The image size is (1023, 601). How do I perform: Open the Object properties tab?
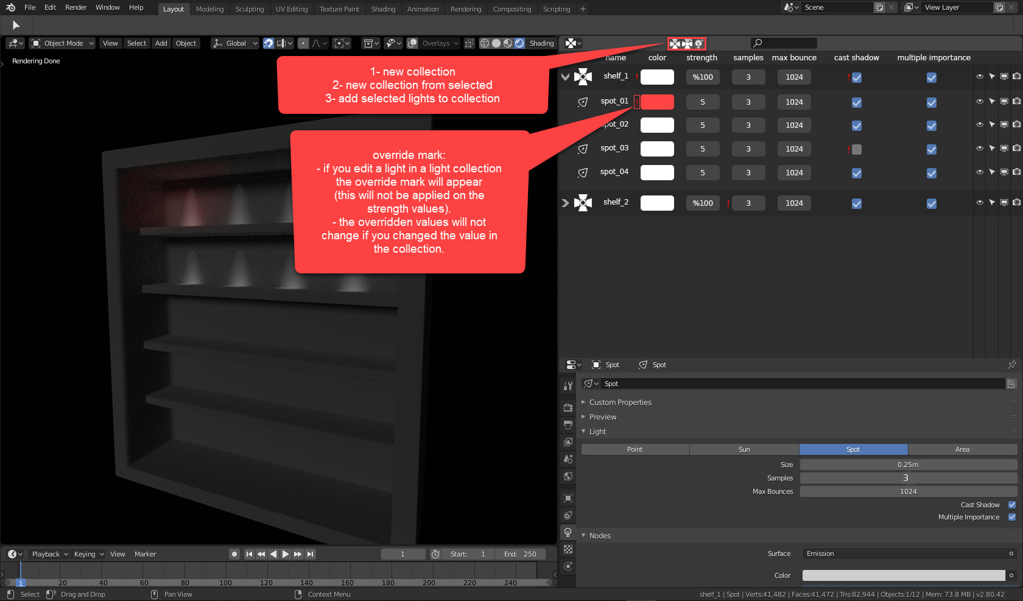tap(568, 498)
